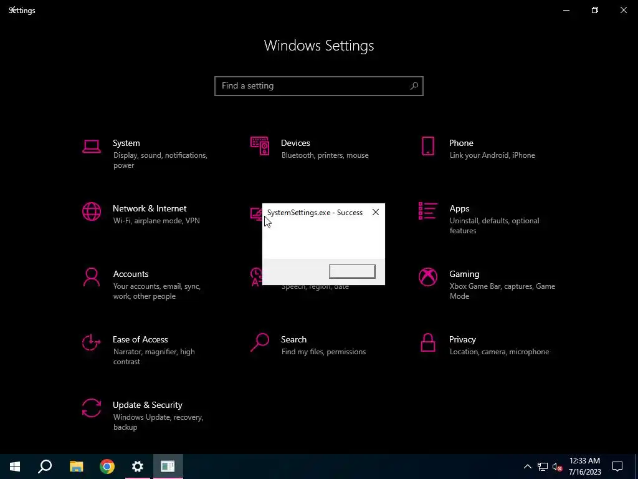
Task: Close the Settings window
Action: pyautogui.click(x=623, y=10)
